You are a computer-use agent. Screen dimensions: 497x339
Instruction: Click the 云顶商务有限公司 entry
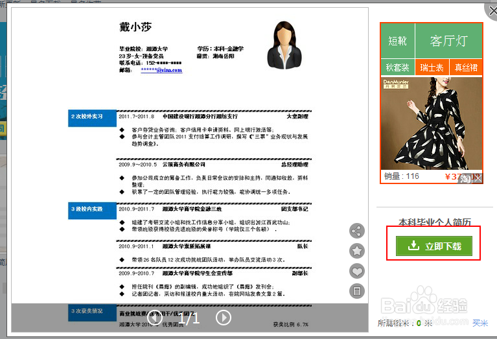coord(184,165)
